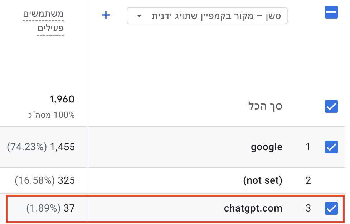Click the dropdown arrow inside the dimension box
Screen dimensions: 350x224
[139, 16]
